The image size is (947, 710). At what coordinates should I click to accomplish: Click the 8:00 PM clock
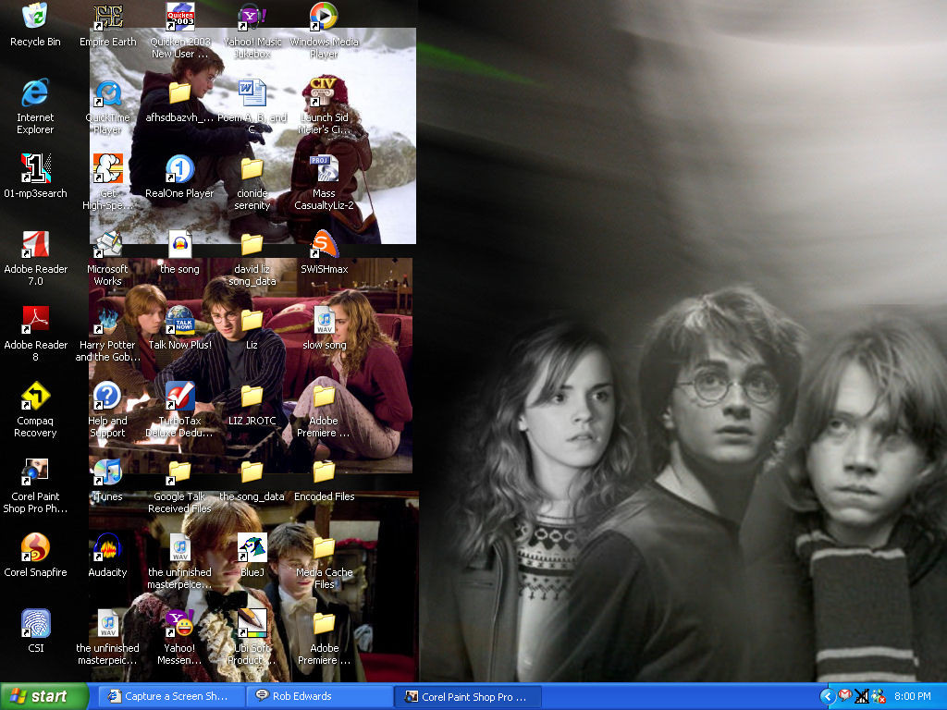click(913, 696)
